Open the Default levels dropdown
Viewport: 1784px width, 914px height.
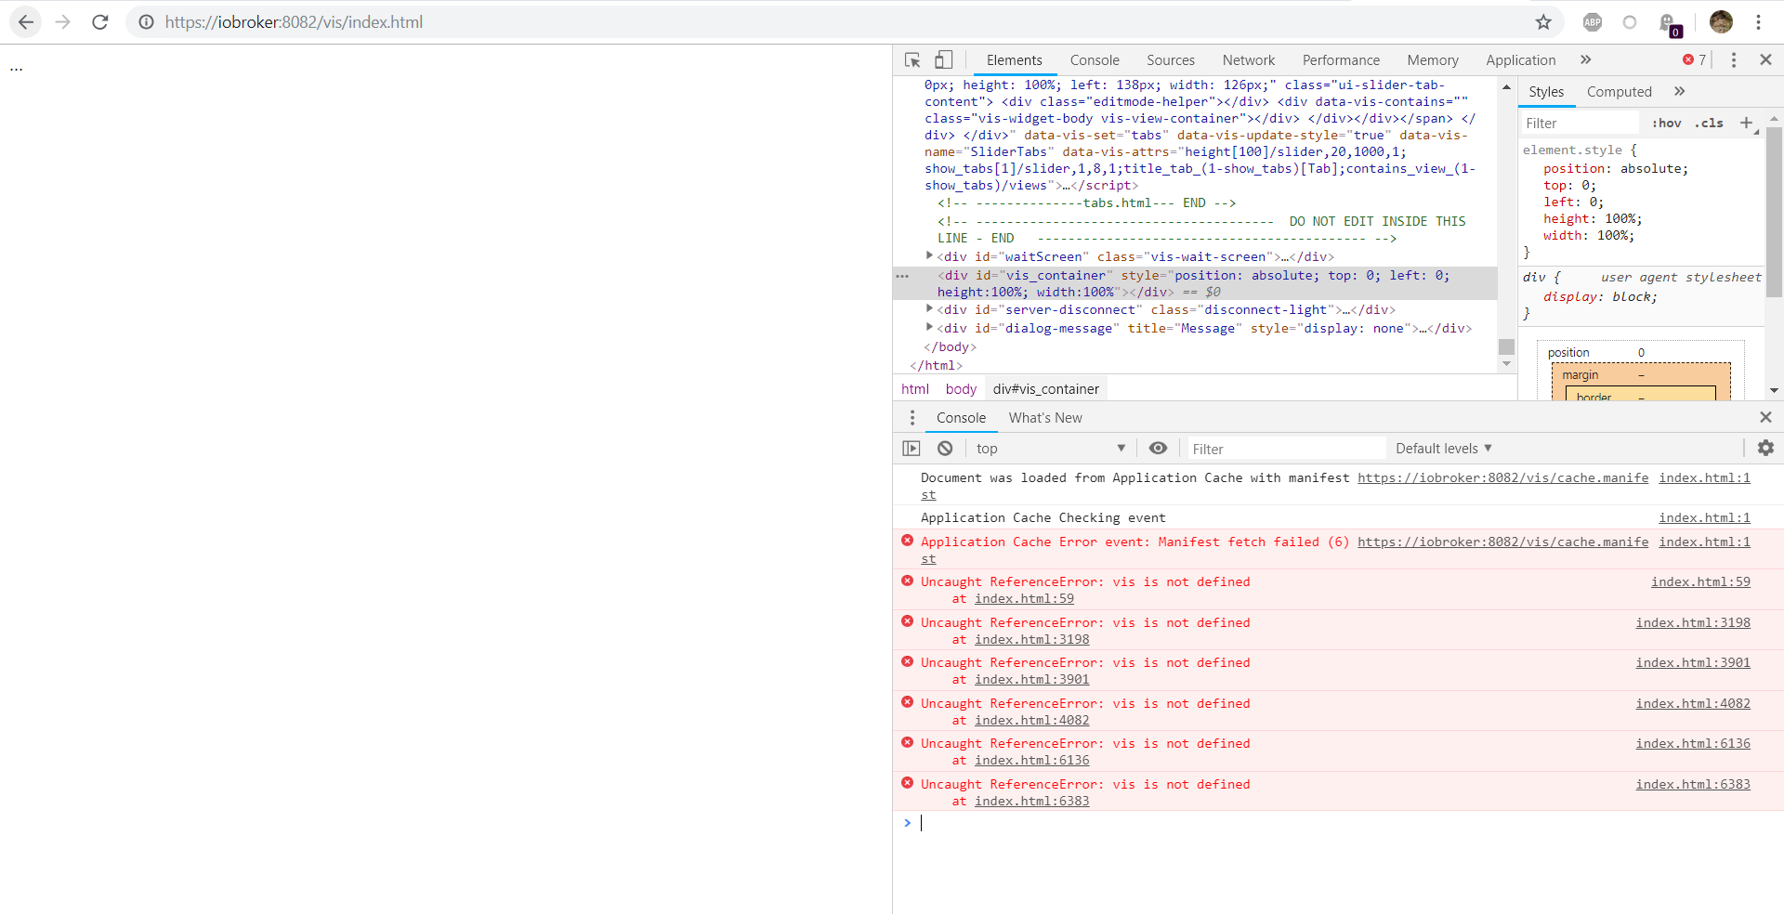tap(1443, 449)
